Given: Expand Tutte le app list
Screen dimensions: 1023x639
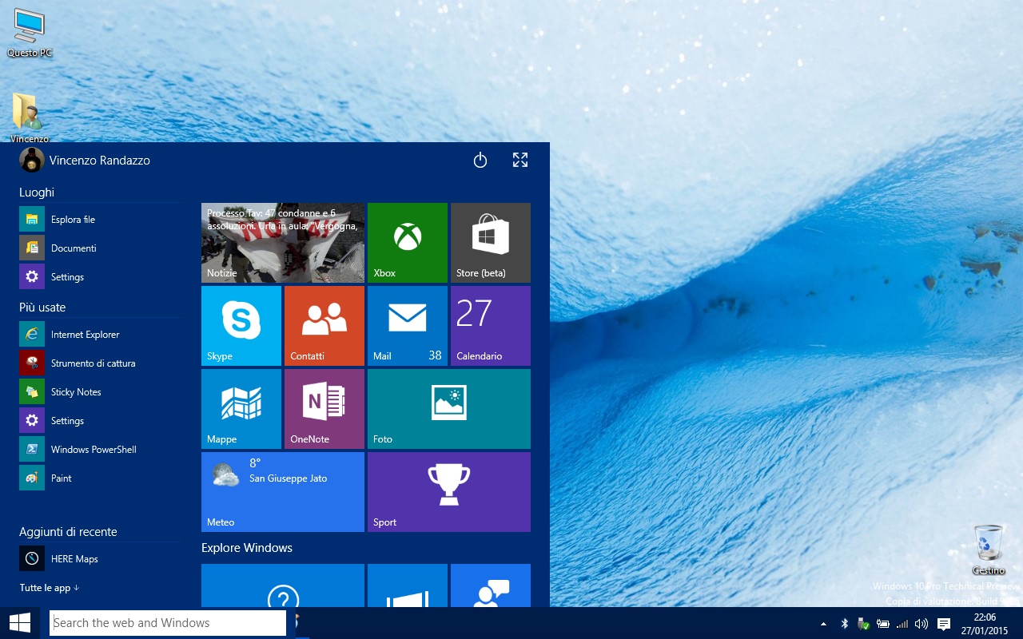Looking at the screenshot, I should tap(50, 588).
